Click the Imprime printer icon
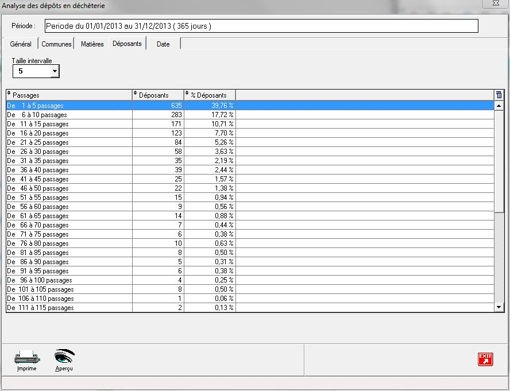This screenshot has height=391, width=510. pos(26,358)
